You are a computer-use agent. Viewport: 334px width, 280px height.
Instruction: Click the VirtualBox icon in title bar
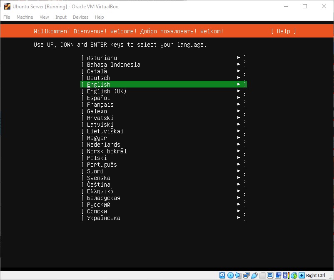[7, 6]
